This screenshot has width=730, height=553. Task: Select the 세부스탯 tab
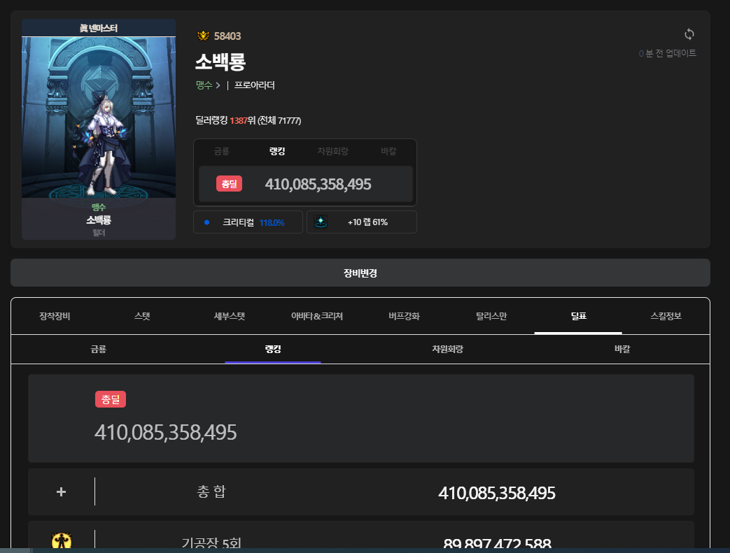(230, 316)
